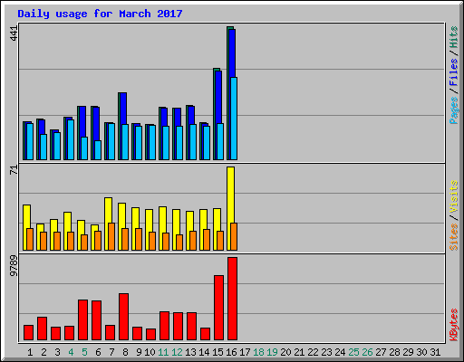464x362 pixels.
Task: Click the day 13 blue files bar
Action: point(191,115)
